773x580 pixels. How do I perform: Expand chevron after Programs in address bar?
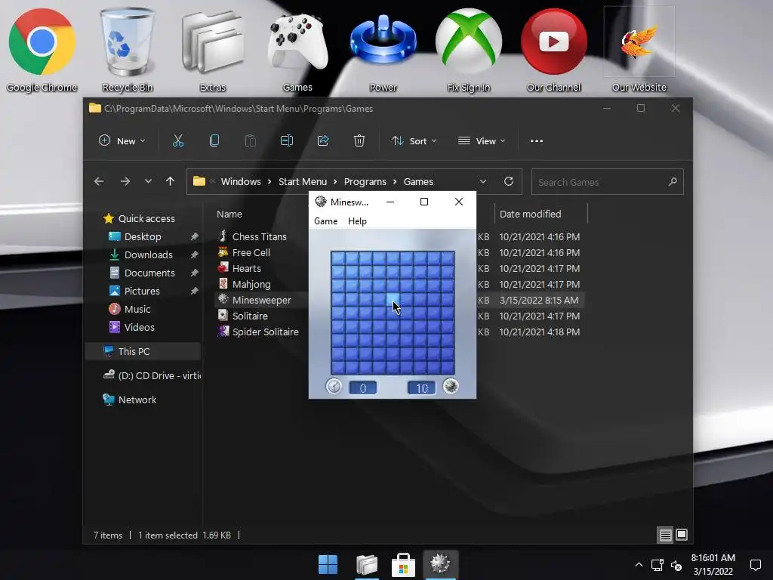396,182
